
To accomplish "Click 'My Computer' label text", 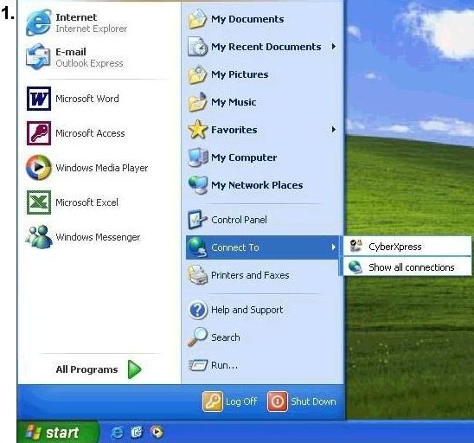I will [x=244, y=157].
